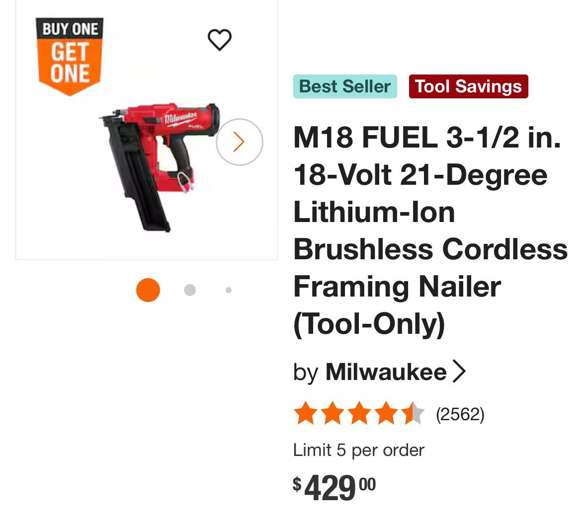Click the first orange rating star
The width and height of the screenshot is (586, 527).
[305, 414]
